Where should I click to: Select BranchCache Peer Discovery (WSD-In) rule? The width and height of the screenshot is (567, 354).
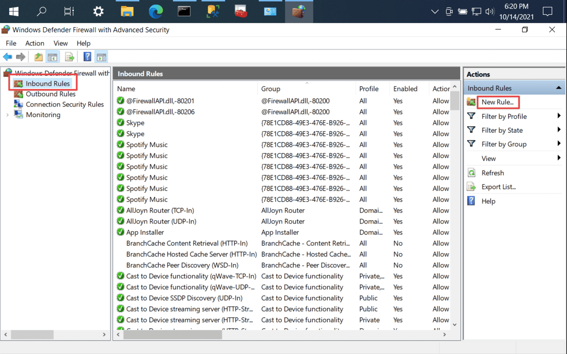tap(182, 265)
